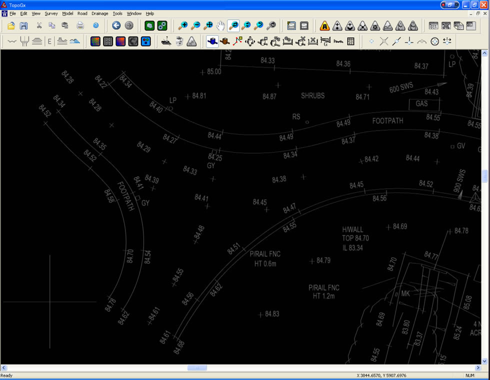The image size is (490, 380).
Task: Click the horizontal scrollbar right arrow
Action: pos(478,368)
